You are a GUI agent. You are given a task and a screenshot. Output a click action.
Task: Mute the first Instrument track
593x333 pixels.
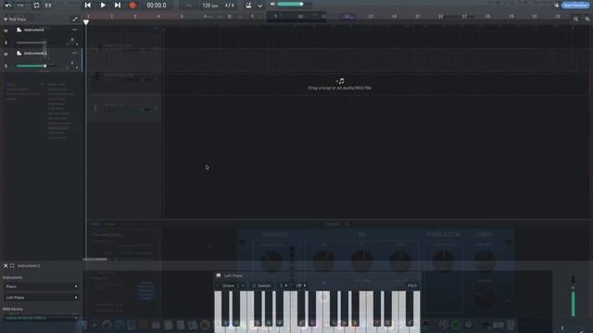click(6, 31)
